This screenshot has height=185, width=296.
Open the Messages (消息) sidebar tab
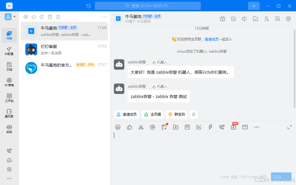[9, 35]
